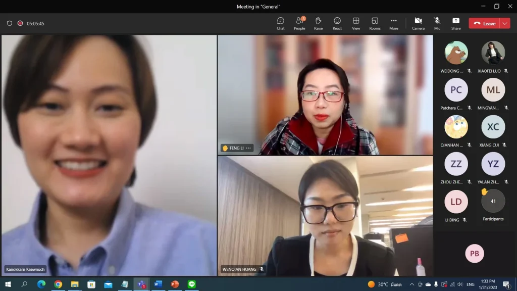Image resolution: width=517 pixels, height=291 pixels.
Task: Show hidden system tray icons
Action: (x=411, y=284)
